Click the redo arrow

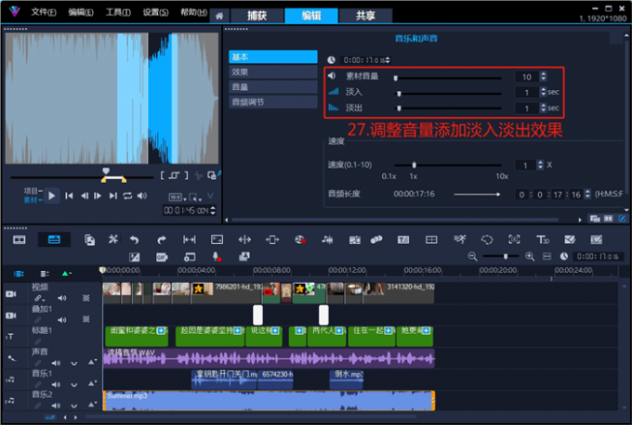pos(162,239)
